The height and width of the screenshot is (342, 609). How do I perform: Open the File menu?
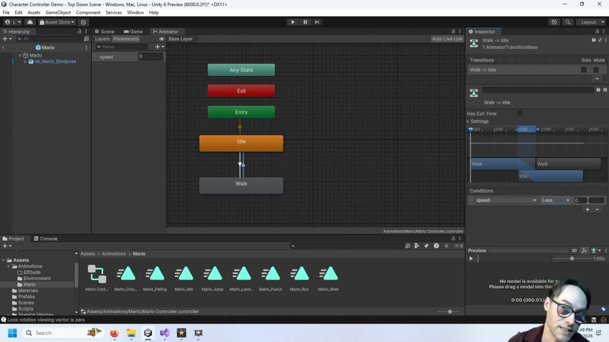click(x=6, y=12)
